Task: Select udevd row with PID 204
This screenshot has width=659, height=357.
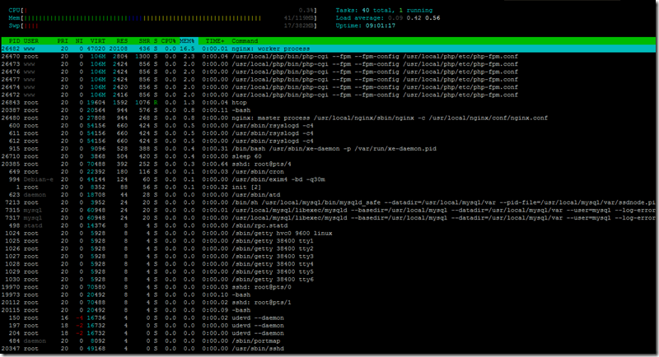Action: [x=328, y=333]
